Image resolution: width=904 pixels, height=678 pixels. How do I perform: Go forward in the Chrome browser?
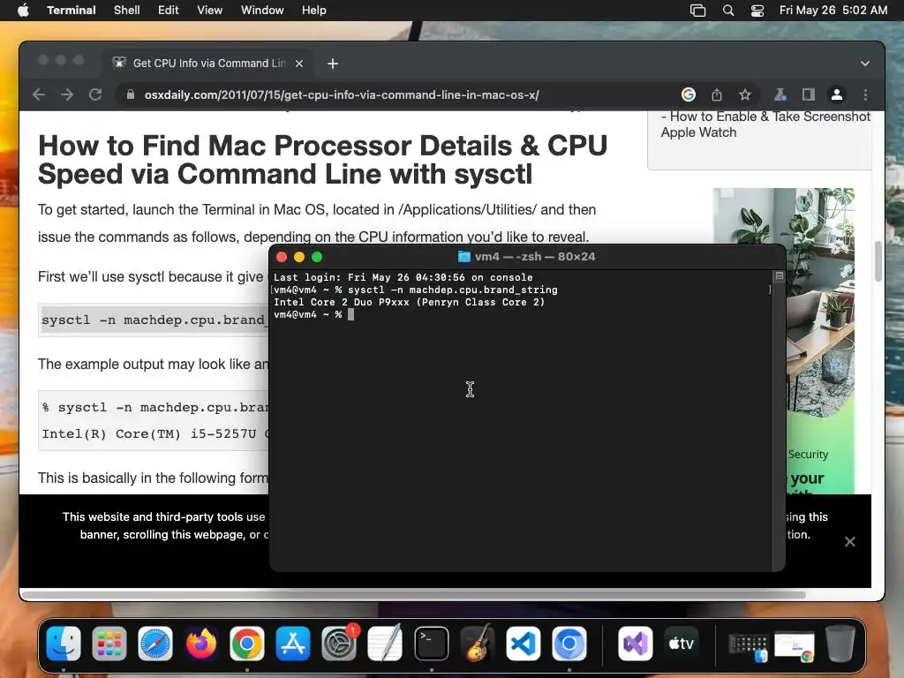coord(67,94)
